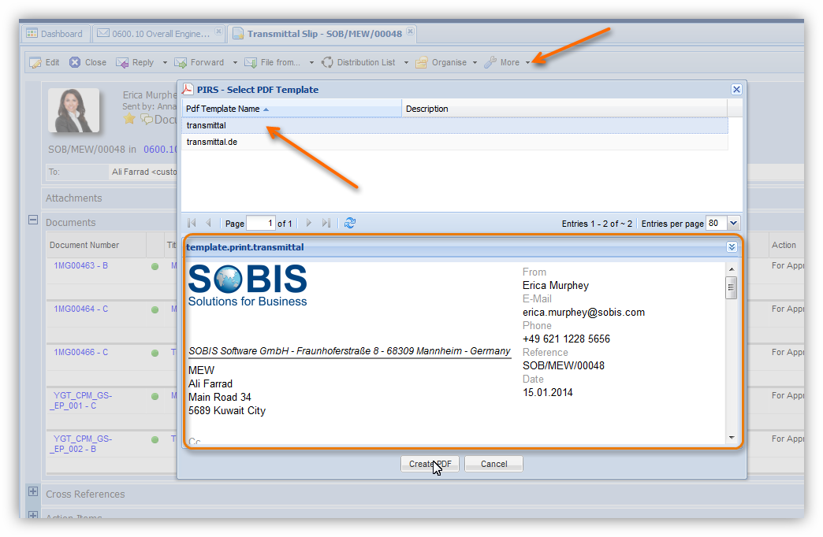Click the Create PDF button
823x537 pixels.
point(430,464)
